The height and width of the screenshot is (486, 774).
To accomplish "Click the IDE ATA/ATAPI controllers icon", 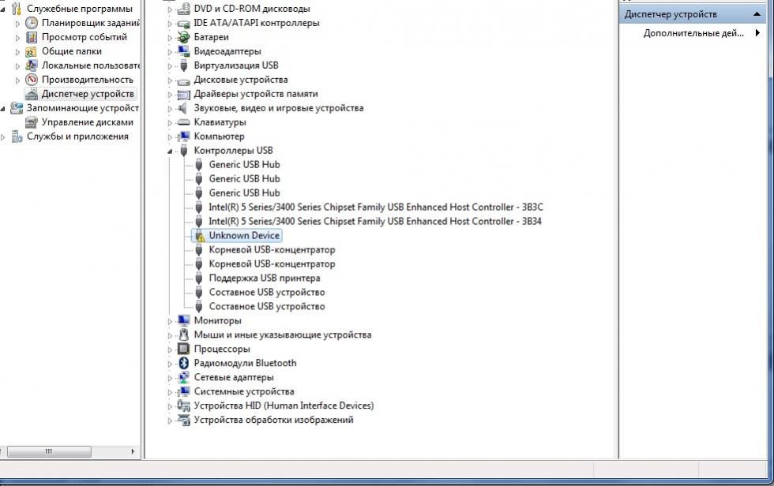I will [183, 23].
